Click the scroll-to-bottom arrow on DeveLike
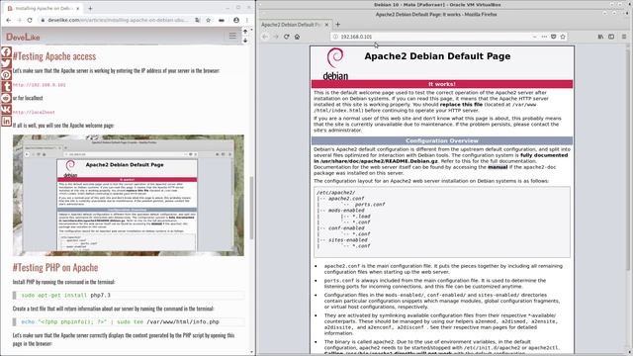Screen dimensions: 633x356 point(245,41)
